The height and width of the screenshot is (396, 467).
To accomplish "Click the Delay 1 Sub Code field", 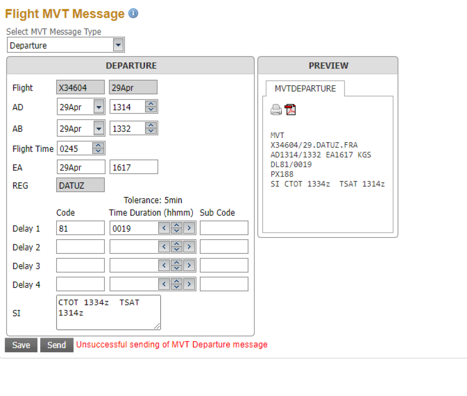I will click(x=224, y=228).
